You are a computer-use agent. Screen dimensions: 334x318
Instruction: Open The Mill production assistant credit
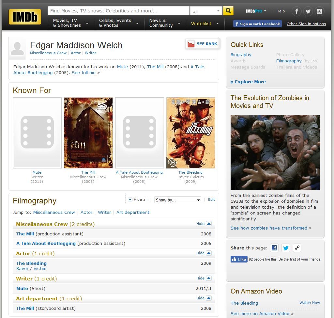click(x=25, y=234)
